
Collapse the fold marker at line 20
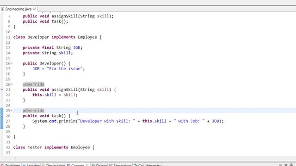(x=12, y=84)
